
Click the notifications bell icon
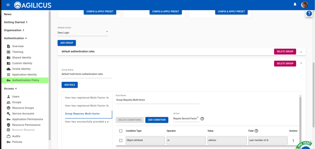tap(295, 5)
